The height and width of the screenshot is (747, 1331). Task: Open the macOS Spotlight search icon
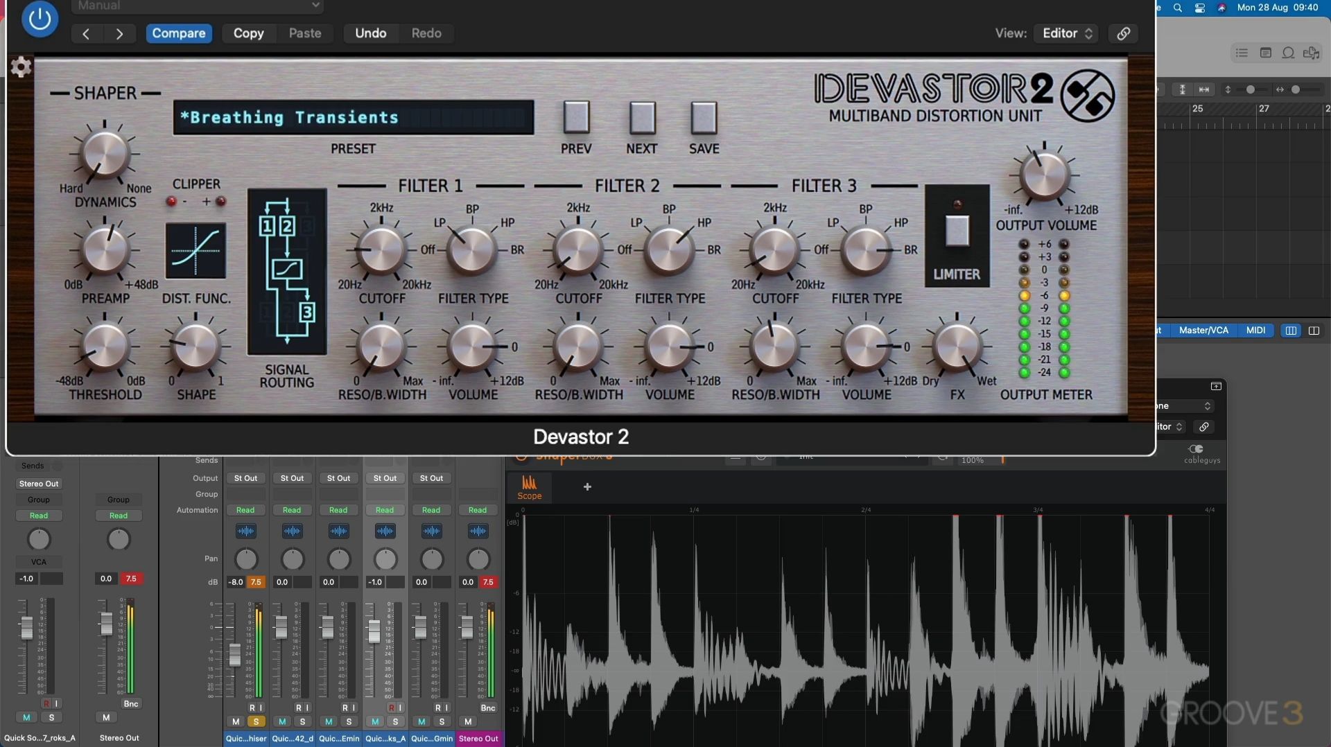click(1177, 8)
